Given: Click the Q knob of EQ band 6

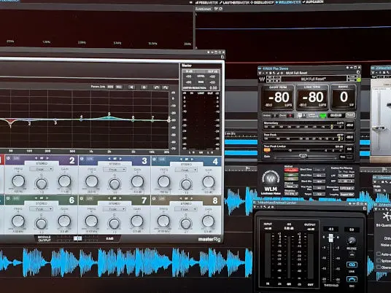Looking at the screenshot, I should tap(41, 224).
